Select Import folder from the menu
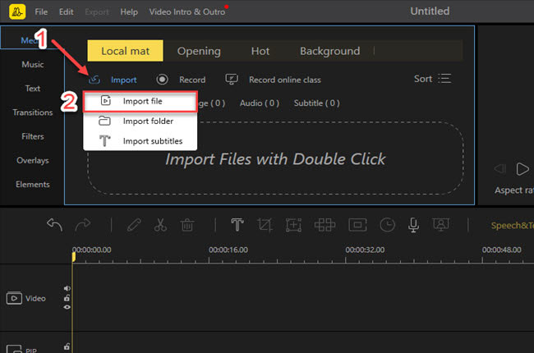The image size is (534, 353). (147, 121)
